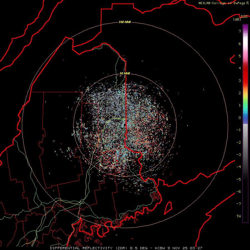250x250 pixels.
Task: Click the 7 value on color scale
Action: coord(240,31)
